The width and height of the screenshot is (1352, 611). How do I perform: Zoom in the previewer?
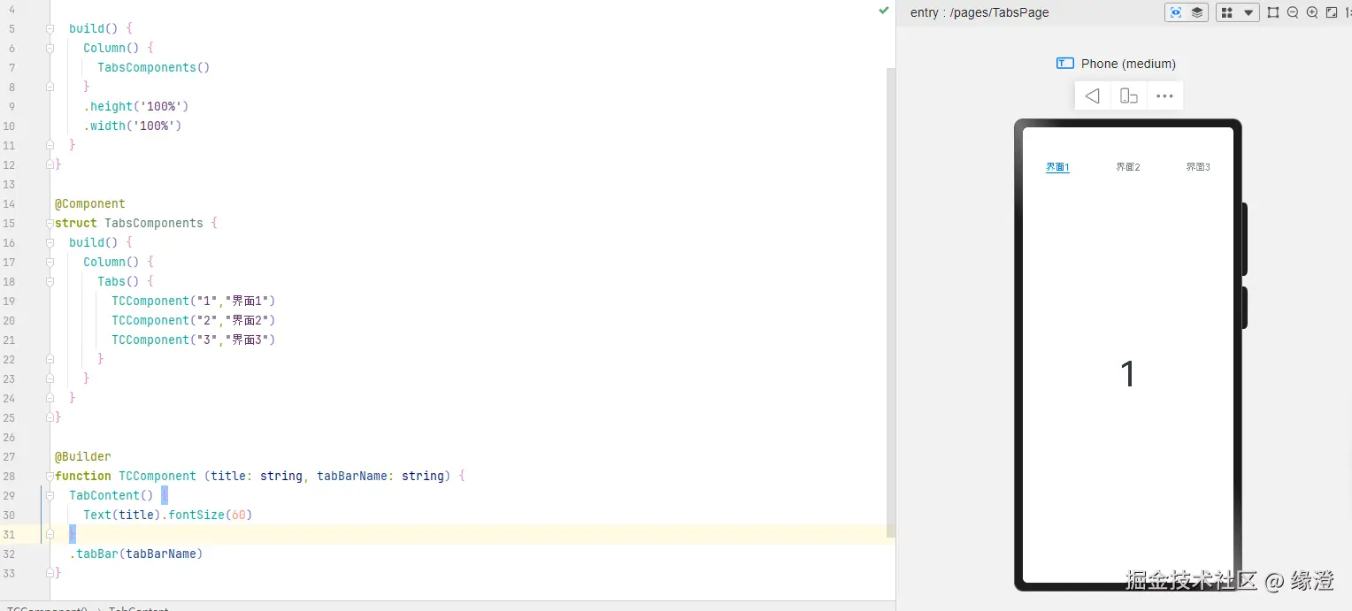coord(1312,12)
